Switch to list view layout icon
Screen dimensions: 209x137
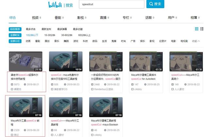[x=202, y=29]
